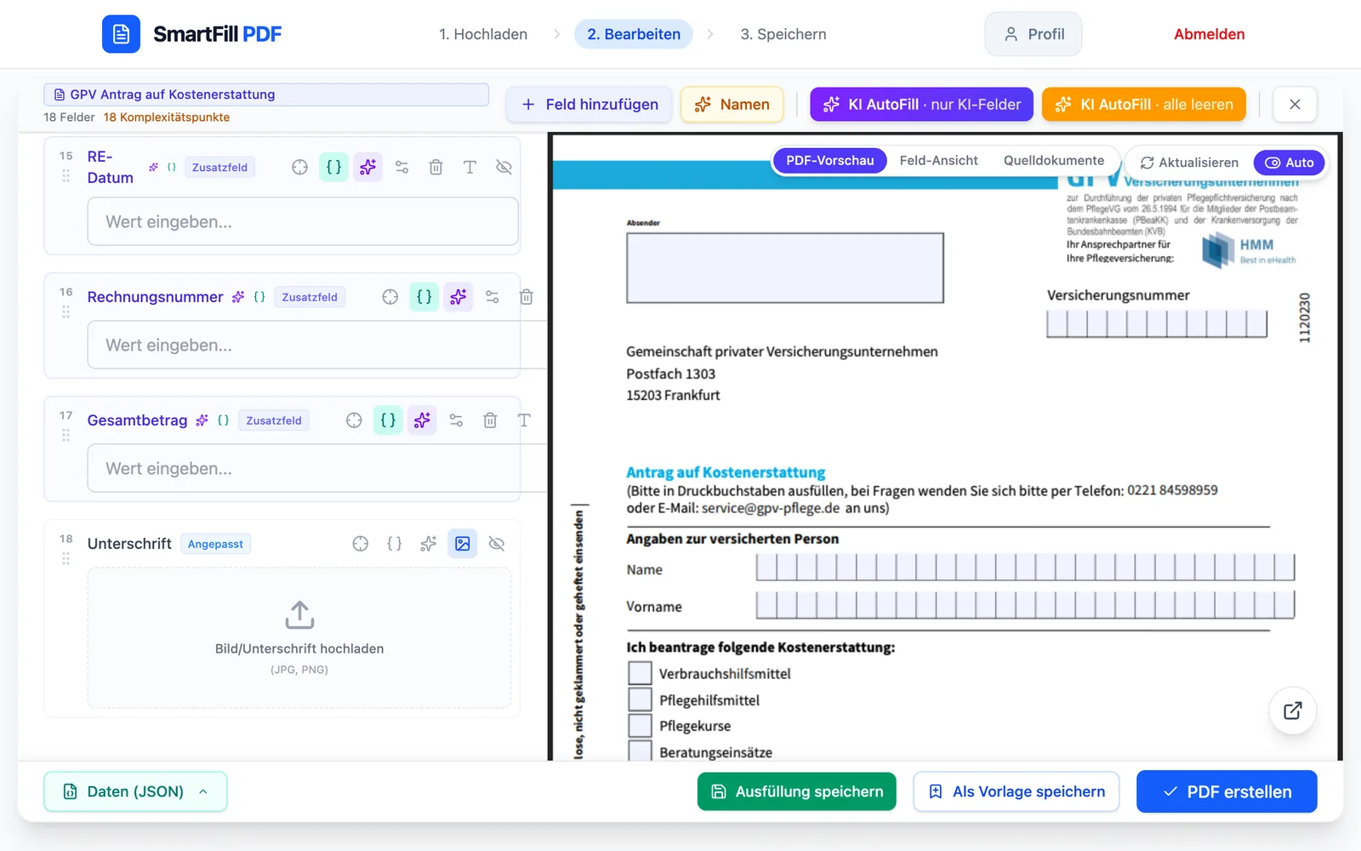Tick the Verbrauchshilfsmittel checkbox in preview

coord(640,673)
